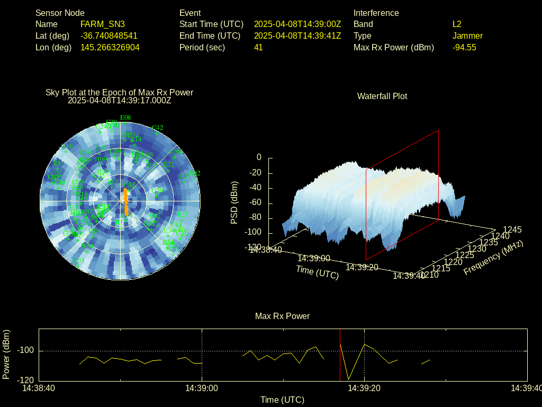Select the event Start Time value
Image resolution: width=542 pixels, height=407 pixels.
tap(297, 24)
